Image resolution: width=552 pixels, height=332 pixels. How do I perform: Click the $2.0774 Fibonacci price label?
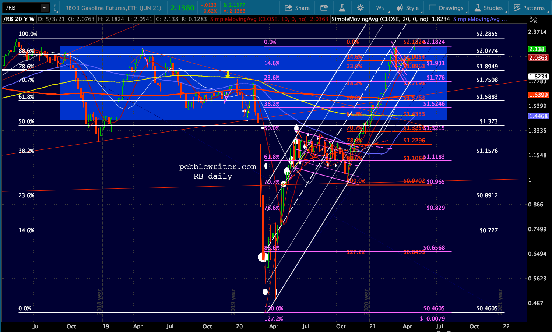point(487,51)
